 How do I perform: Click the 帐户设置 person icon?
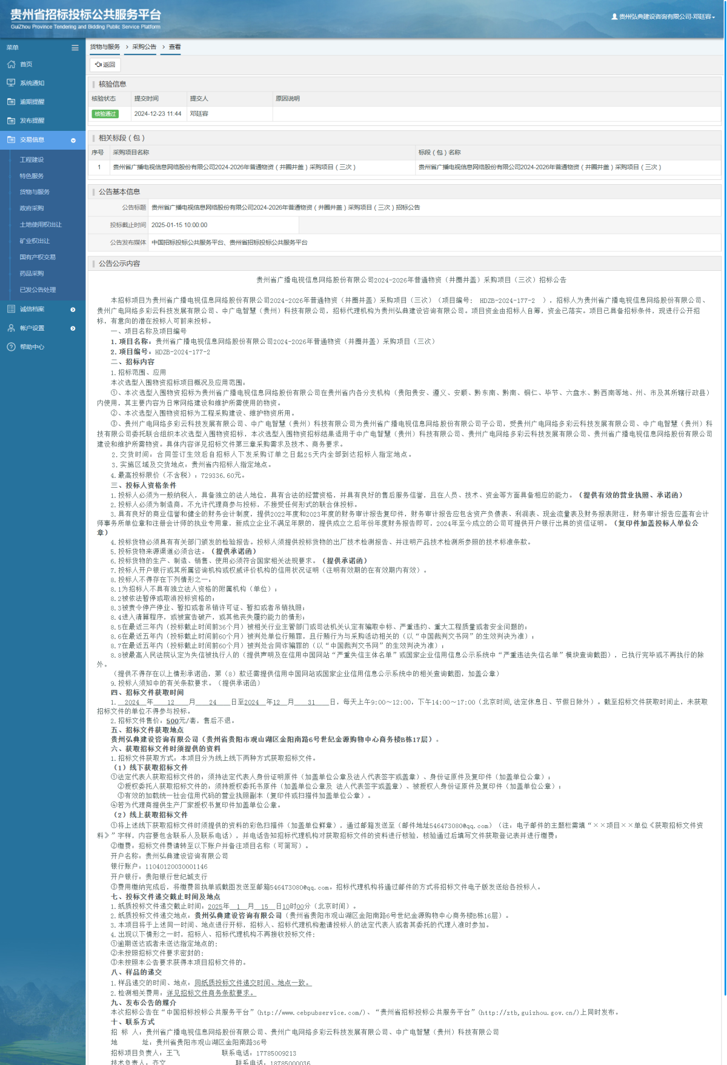point(11,328)
